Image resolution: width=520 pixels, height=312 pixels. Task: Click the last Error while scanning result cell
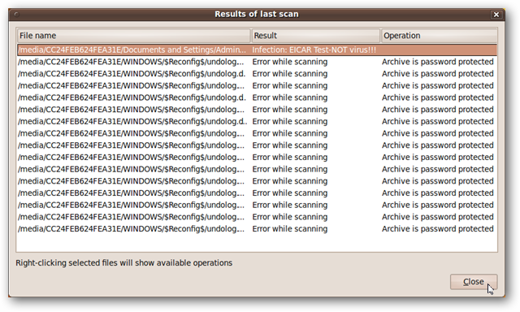coord(289,229)
